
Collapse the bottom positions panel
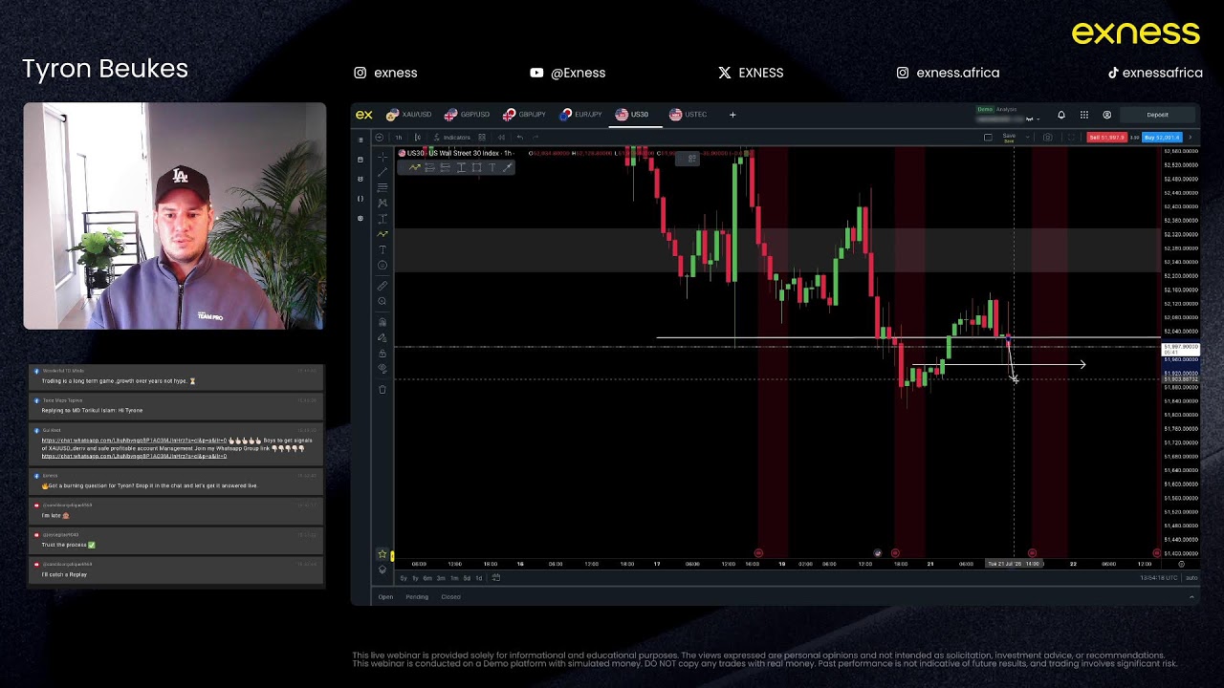(1191, 596)
